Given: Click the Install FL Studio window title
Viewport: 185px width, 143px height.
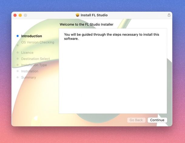Looking at the screenshot, I should click(94, 15).
